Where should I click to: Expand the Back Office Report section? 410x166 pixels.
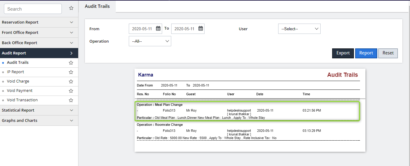(39, 43)
